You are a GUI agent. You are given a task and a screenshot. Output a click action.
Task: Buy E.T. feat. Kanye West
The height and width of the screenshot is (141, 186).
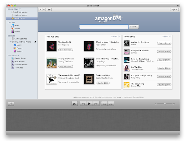tap(164, 77)
